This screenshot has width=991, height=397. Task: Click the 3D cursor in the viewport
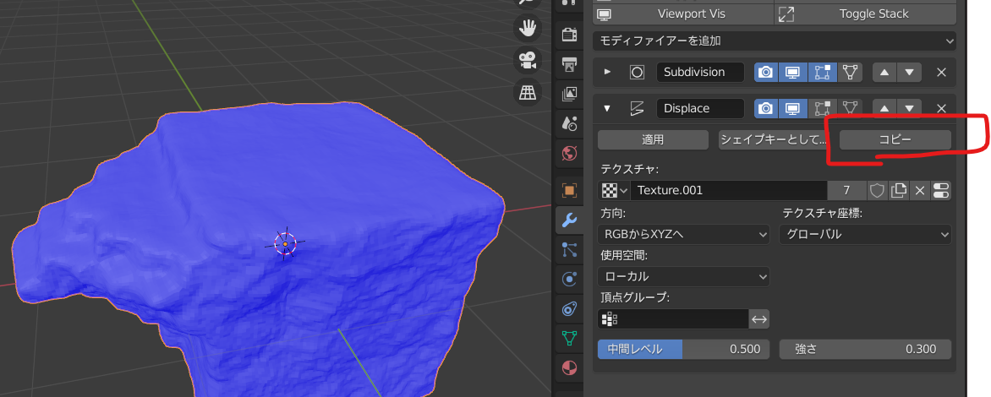285,243
